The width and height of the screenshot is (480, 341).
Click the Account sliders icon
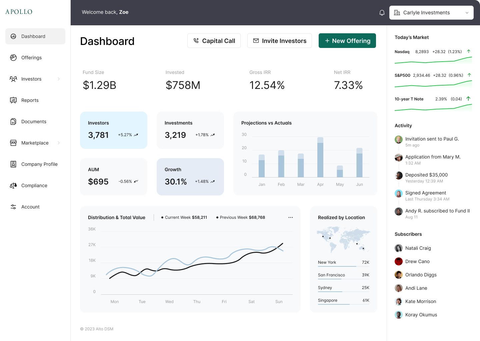click(x=13, y=207)
